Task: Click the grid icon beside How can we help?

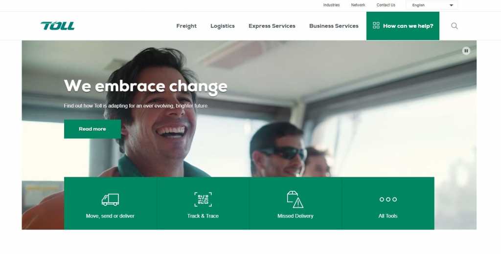Action: tap(376, 25)
